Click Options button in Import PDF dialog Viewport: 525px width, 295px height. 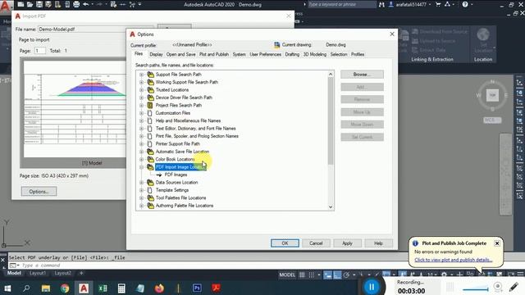click(39, 192)
